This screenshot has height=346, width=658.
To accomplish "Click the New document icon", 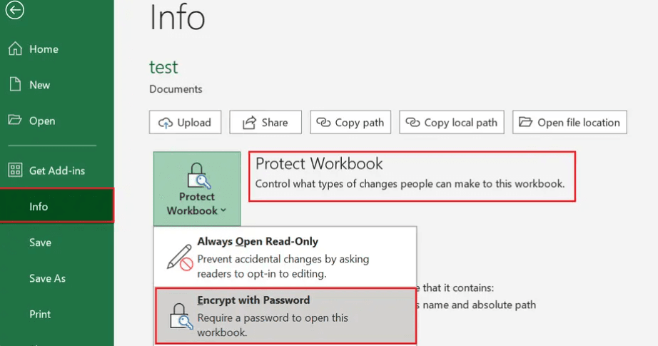I will pyautogui.click(x=14, y=85).
